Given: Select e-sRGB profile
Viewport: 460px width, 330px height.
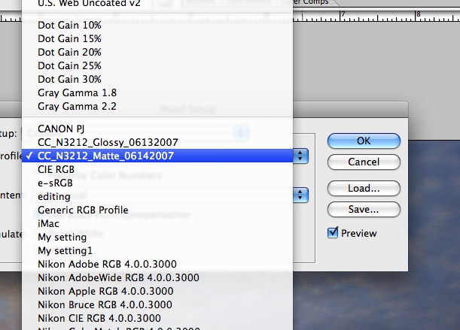Looking at the screenshot, I should 157,183.
